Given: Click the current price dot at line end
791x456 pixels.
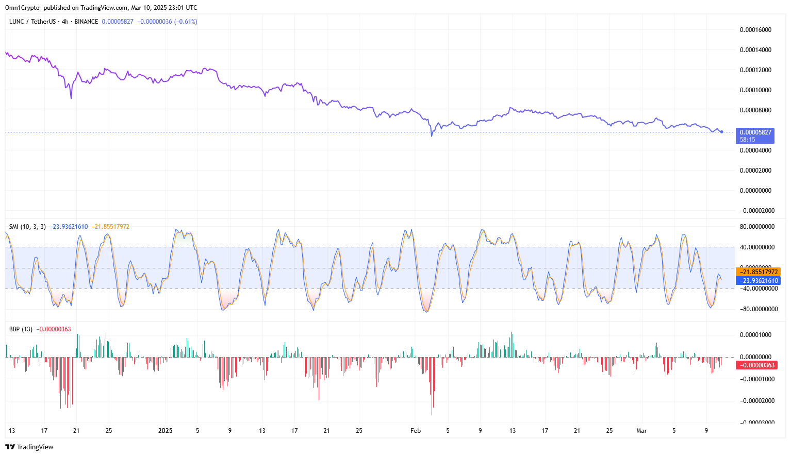Looking at the screenshot, I should coord(721,132).
